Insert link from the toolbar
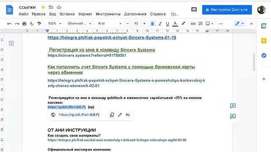The width and height of the screenshot is (271, 152). 193,24
